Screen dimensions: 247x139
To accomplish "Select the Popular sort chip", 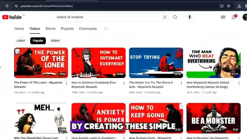I will [38, 41].
